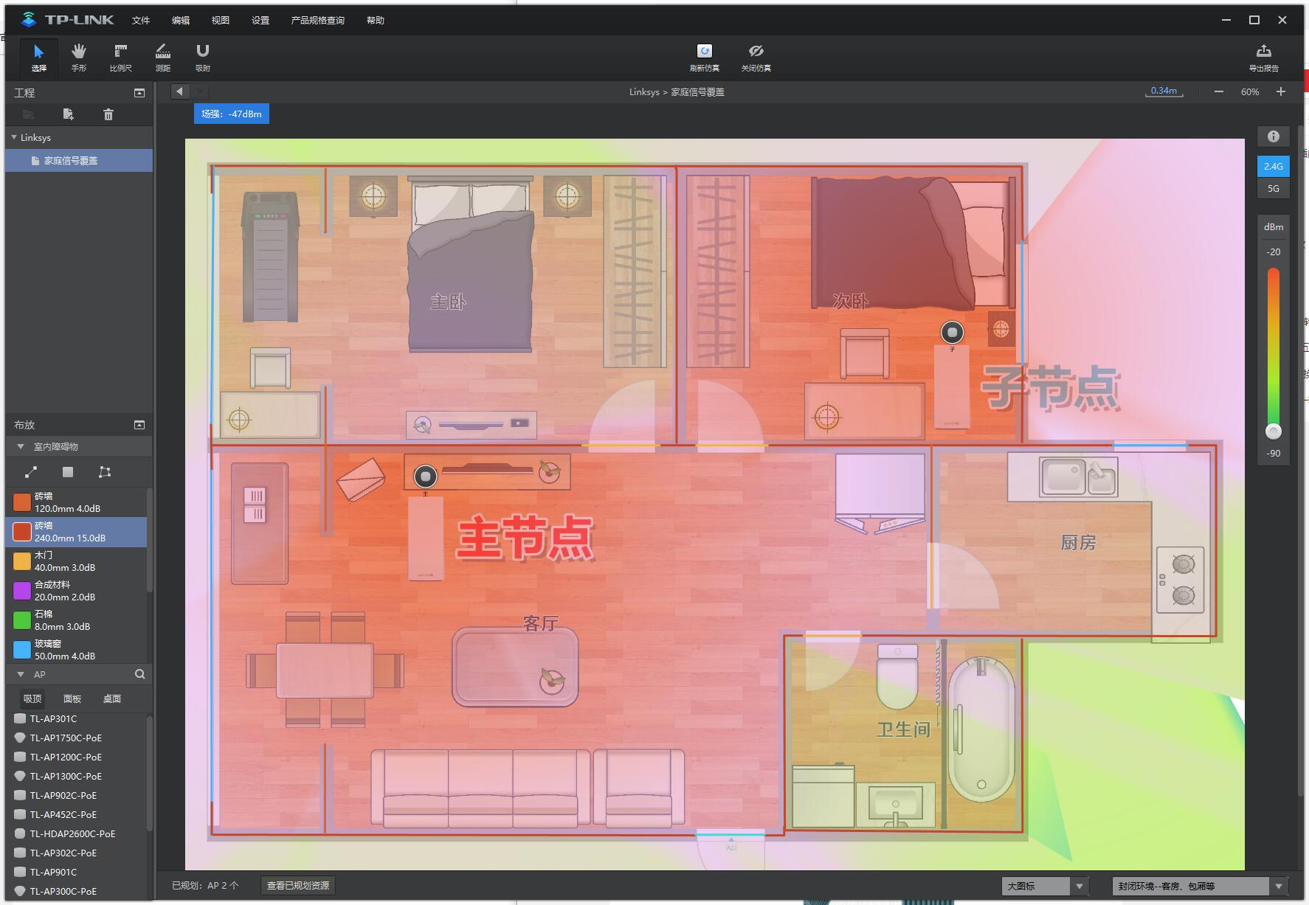Select the 家庭信号覆盖 project item
Image resolution: width=1309 pixels, height=905 pixels.
click(x=78, y=160)
